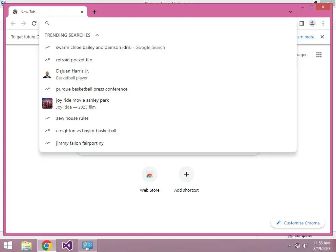Show hidden system tray icons
Viewport: 336px width, 252px height.
(x=289, y=246)
